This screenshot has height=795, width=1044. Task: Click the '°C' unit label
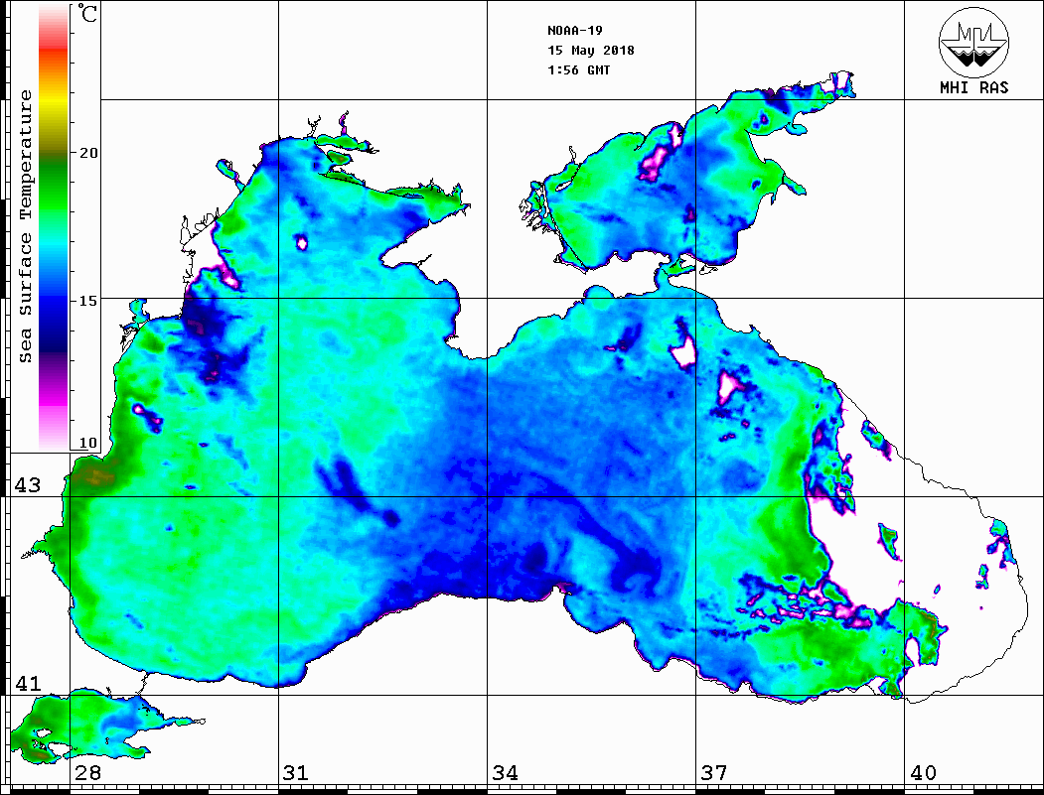pos(87,13)
